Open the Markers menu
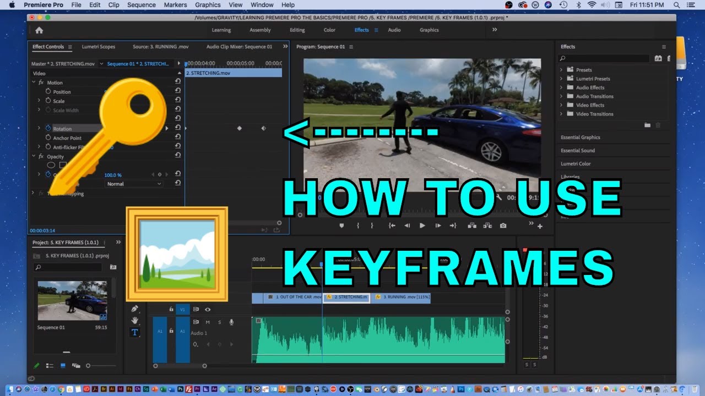 175,5
